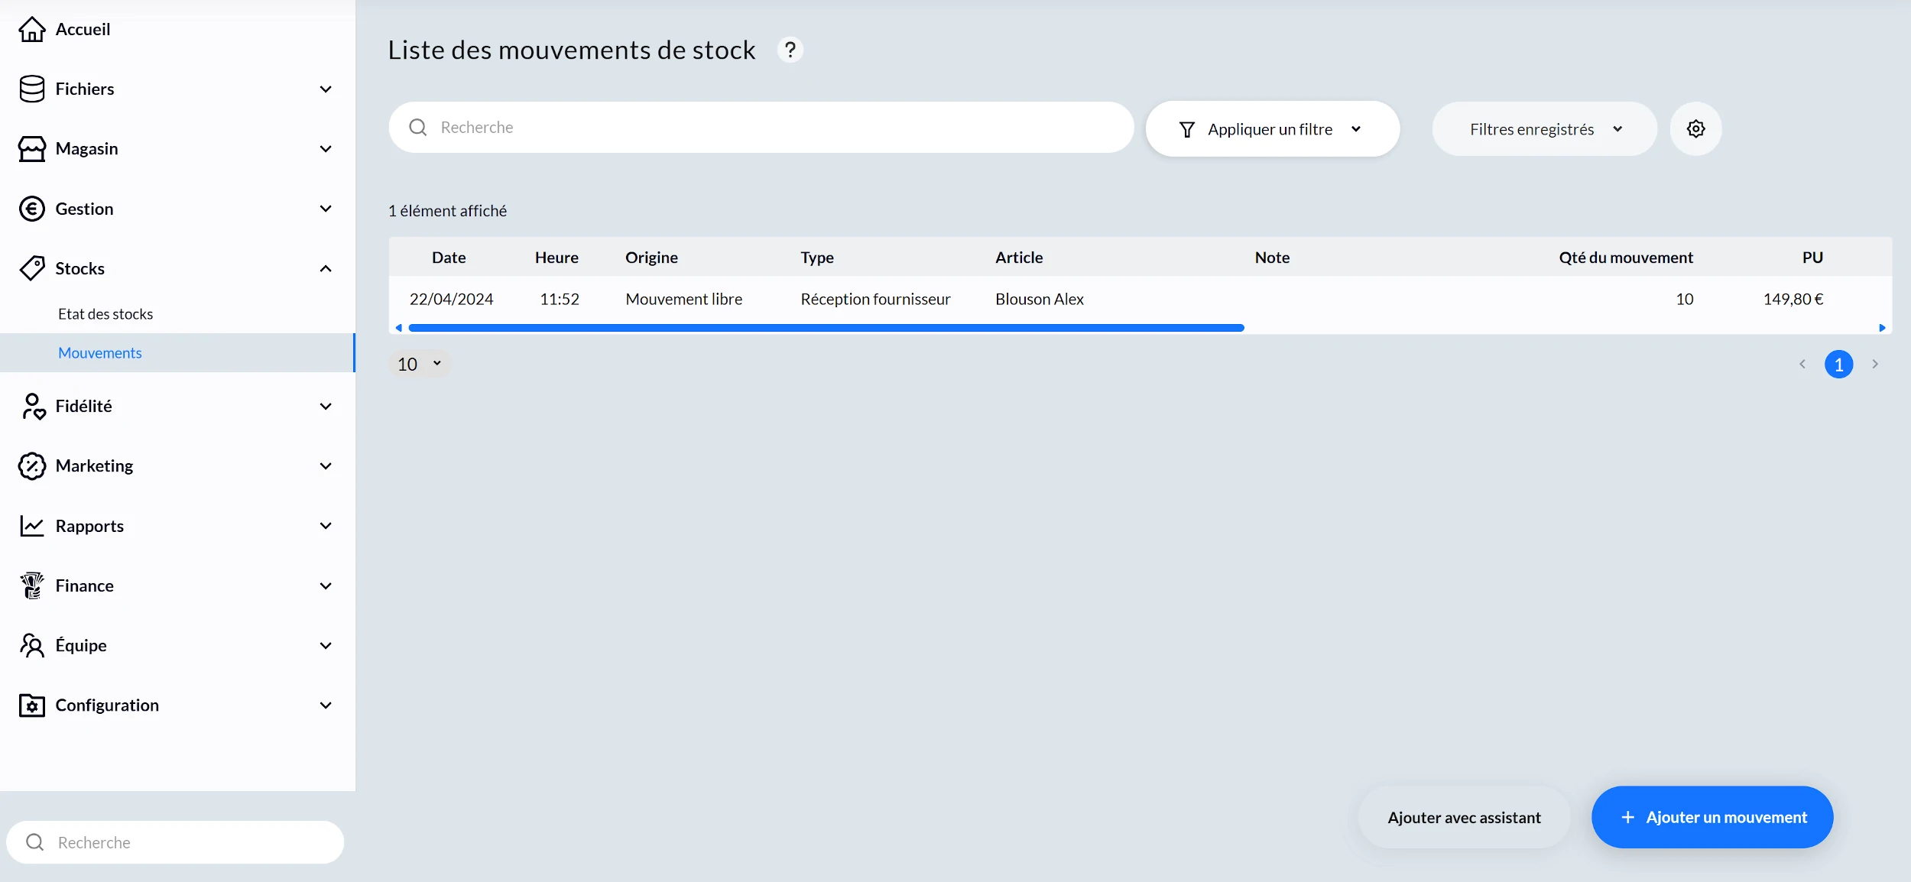Expand the Magasin menu chevron
Viewport: 1911px width, 882px height.
click(x=326, y=149)
